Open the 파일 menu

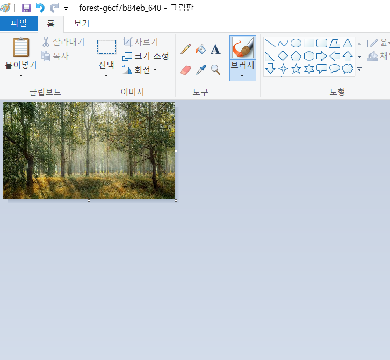(x=19, y=23)
